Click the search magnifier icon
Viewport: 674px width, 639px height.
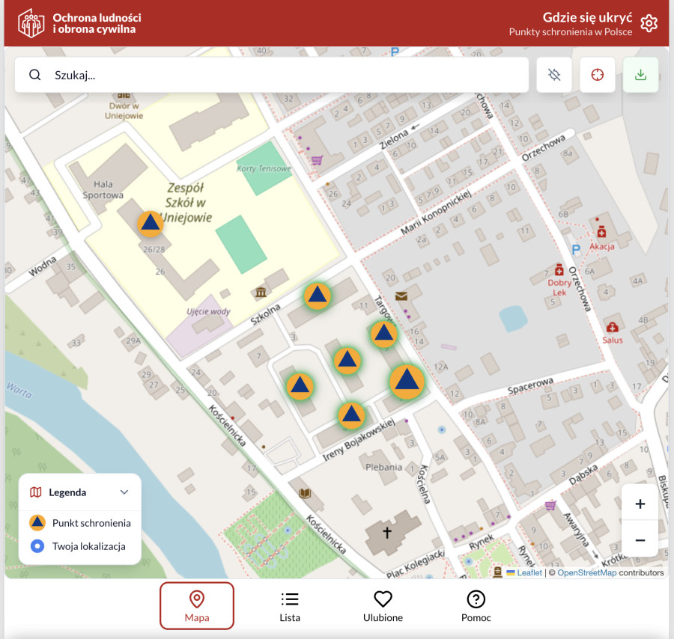(x=35, y=75)
